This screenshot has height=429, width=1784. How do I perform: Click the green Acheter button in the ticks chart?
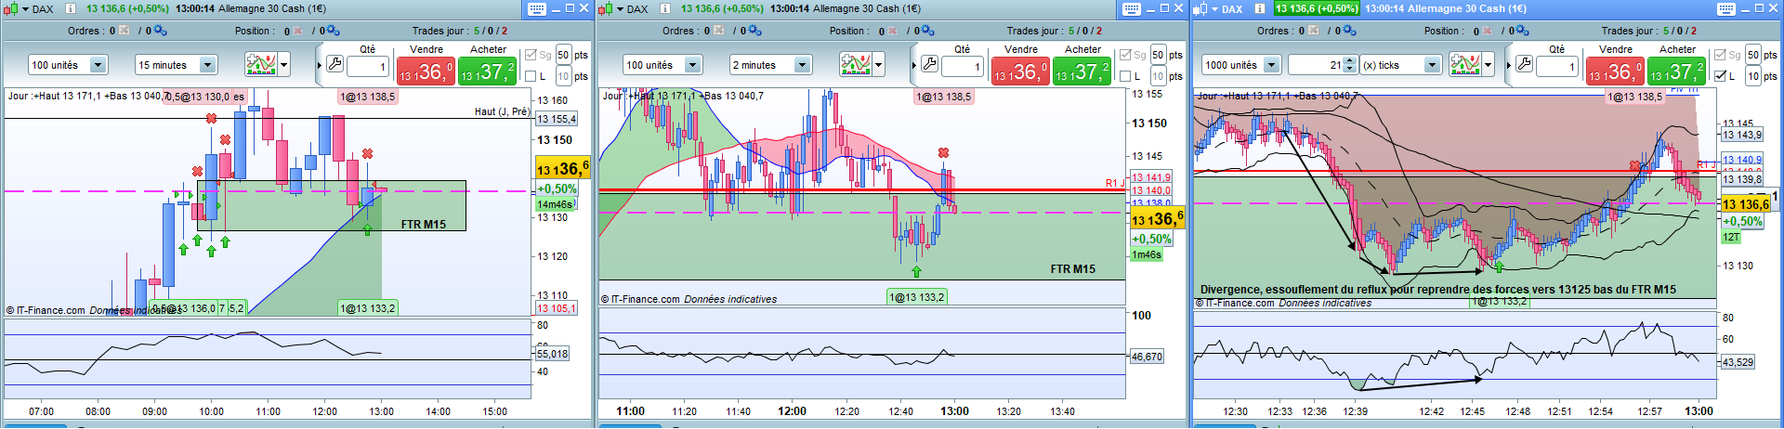click(1677, 71)
